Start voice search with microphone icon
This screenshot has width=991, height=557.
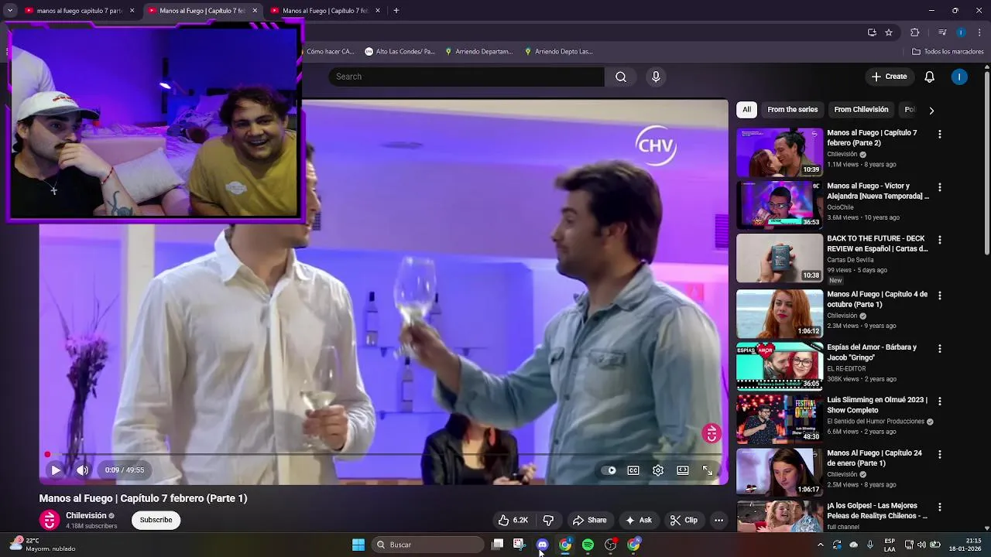click(x=656, y=77)
